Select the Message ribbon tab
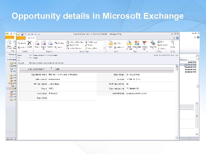 tap(31, 38)
